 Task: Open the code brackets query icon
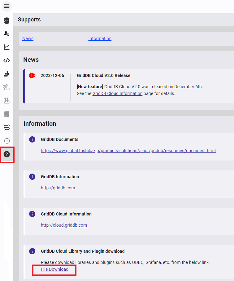click(x=6, y=61)
